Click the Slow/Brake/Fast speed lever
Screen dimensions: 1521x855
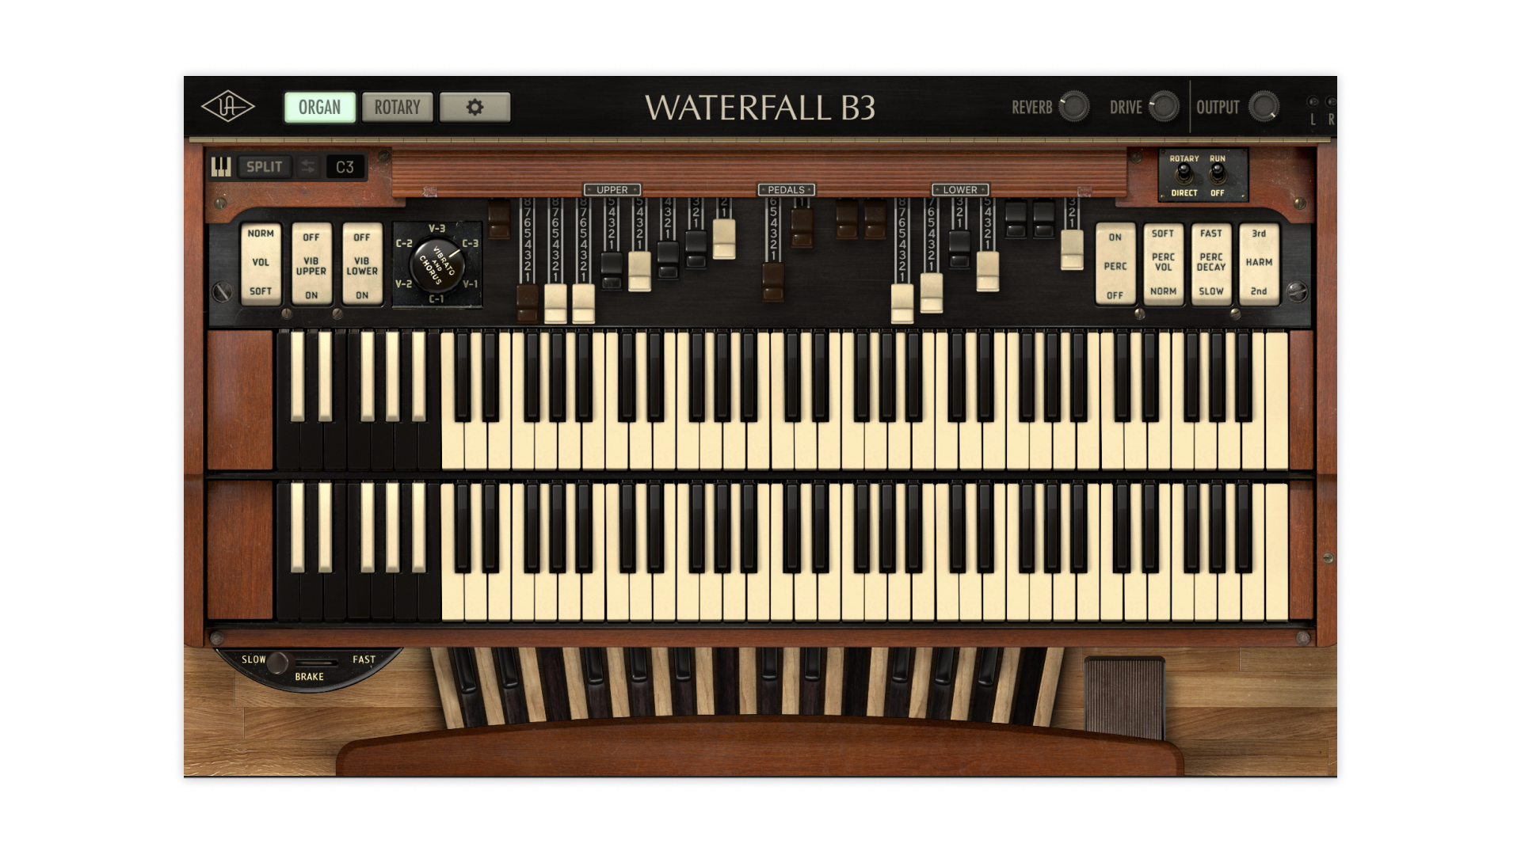tap(278, 663)
